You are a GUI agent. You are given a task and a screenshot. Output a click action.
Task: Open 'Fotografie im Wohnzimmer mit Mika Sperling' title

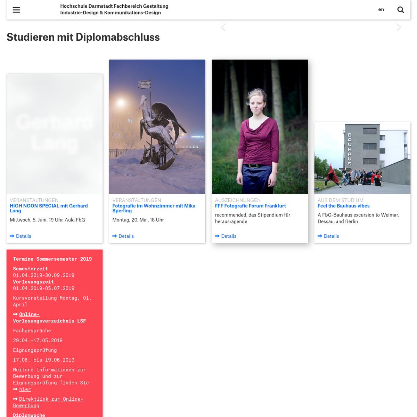tap(154, 208)
